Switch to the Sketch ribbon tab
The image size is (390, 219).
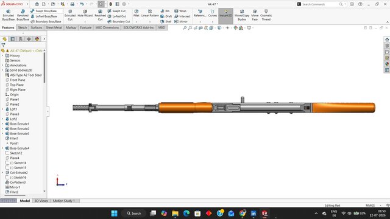click(x=22, y=27)
